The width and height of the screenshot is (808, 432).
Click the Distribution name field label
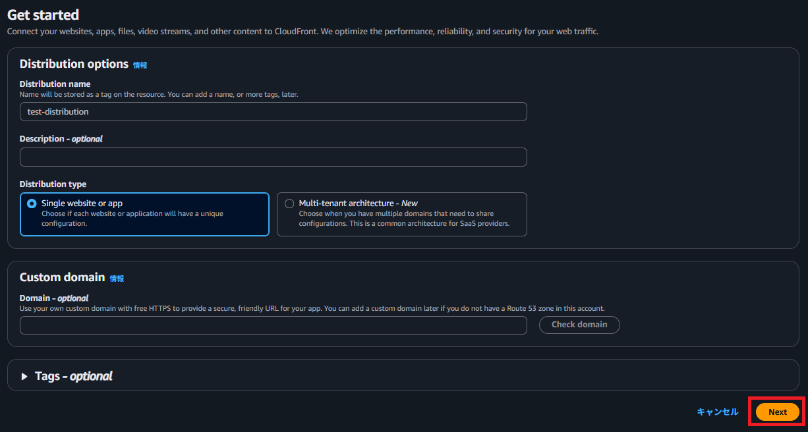coord(55,84)
